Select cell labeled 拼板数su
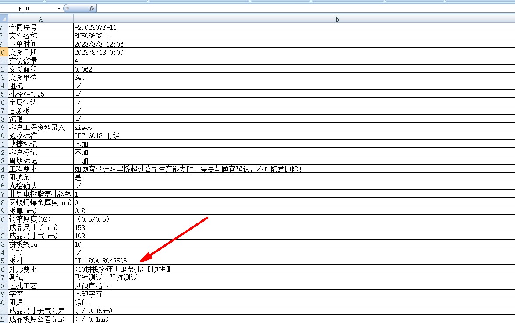 (41, 244)
